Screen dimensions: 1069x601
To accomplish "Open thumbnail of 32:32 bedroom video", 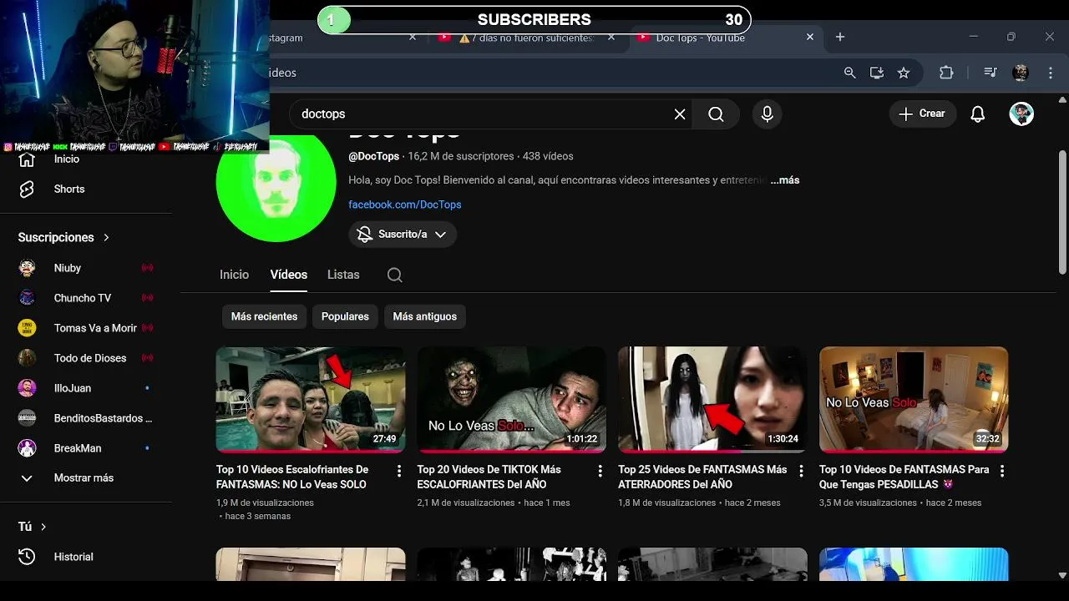I will (914, 400).
